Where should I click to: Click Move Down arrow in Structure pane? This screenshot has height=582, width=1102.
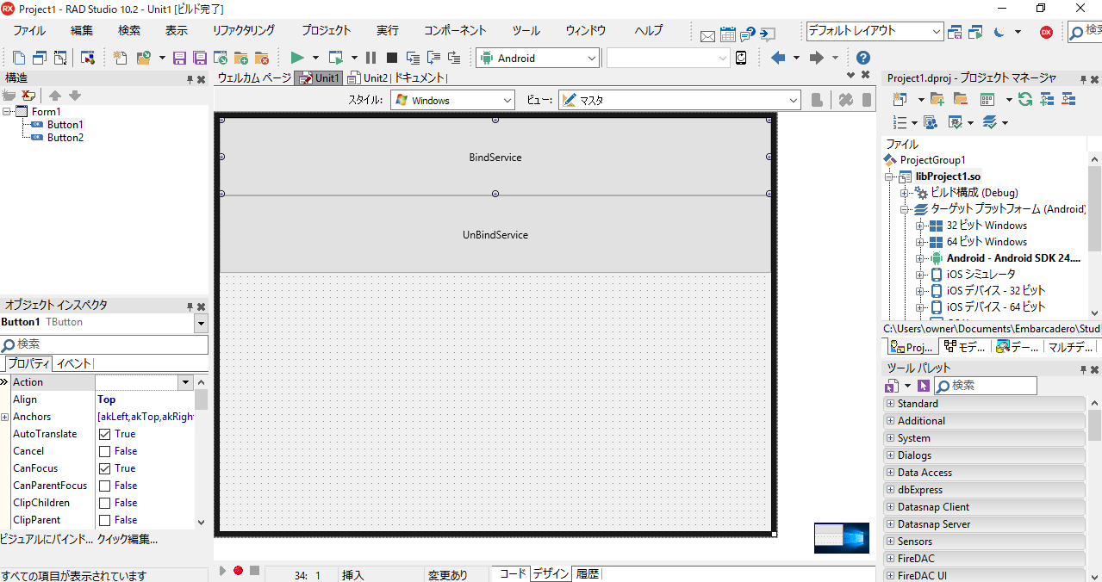point(74,96)
